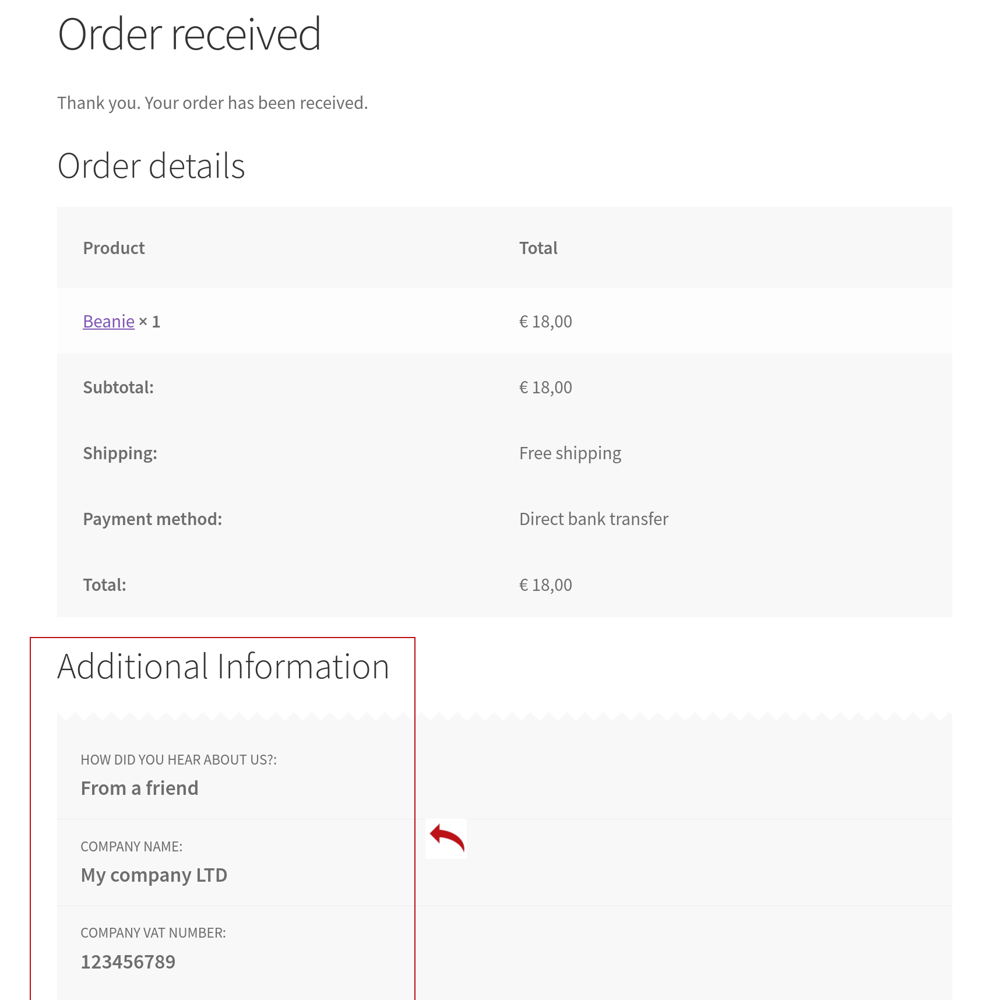This screenshot has height=1000, width=1000.
Task: Select the From a friend answer
Action: [x=139, y=788]
